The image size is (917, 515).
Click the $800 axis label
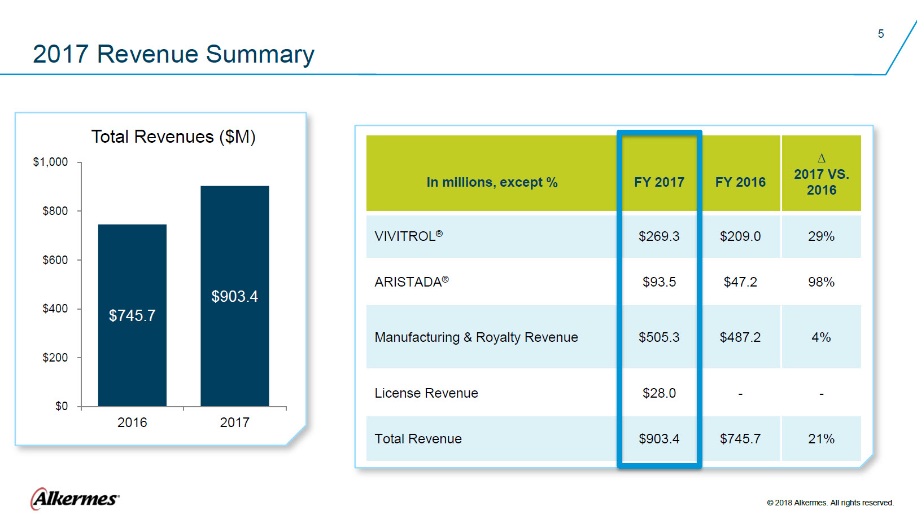[x=55, y=211]
